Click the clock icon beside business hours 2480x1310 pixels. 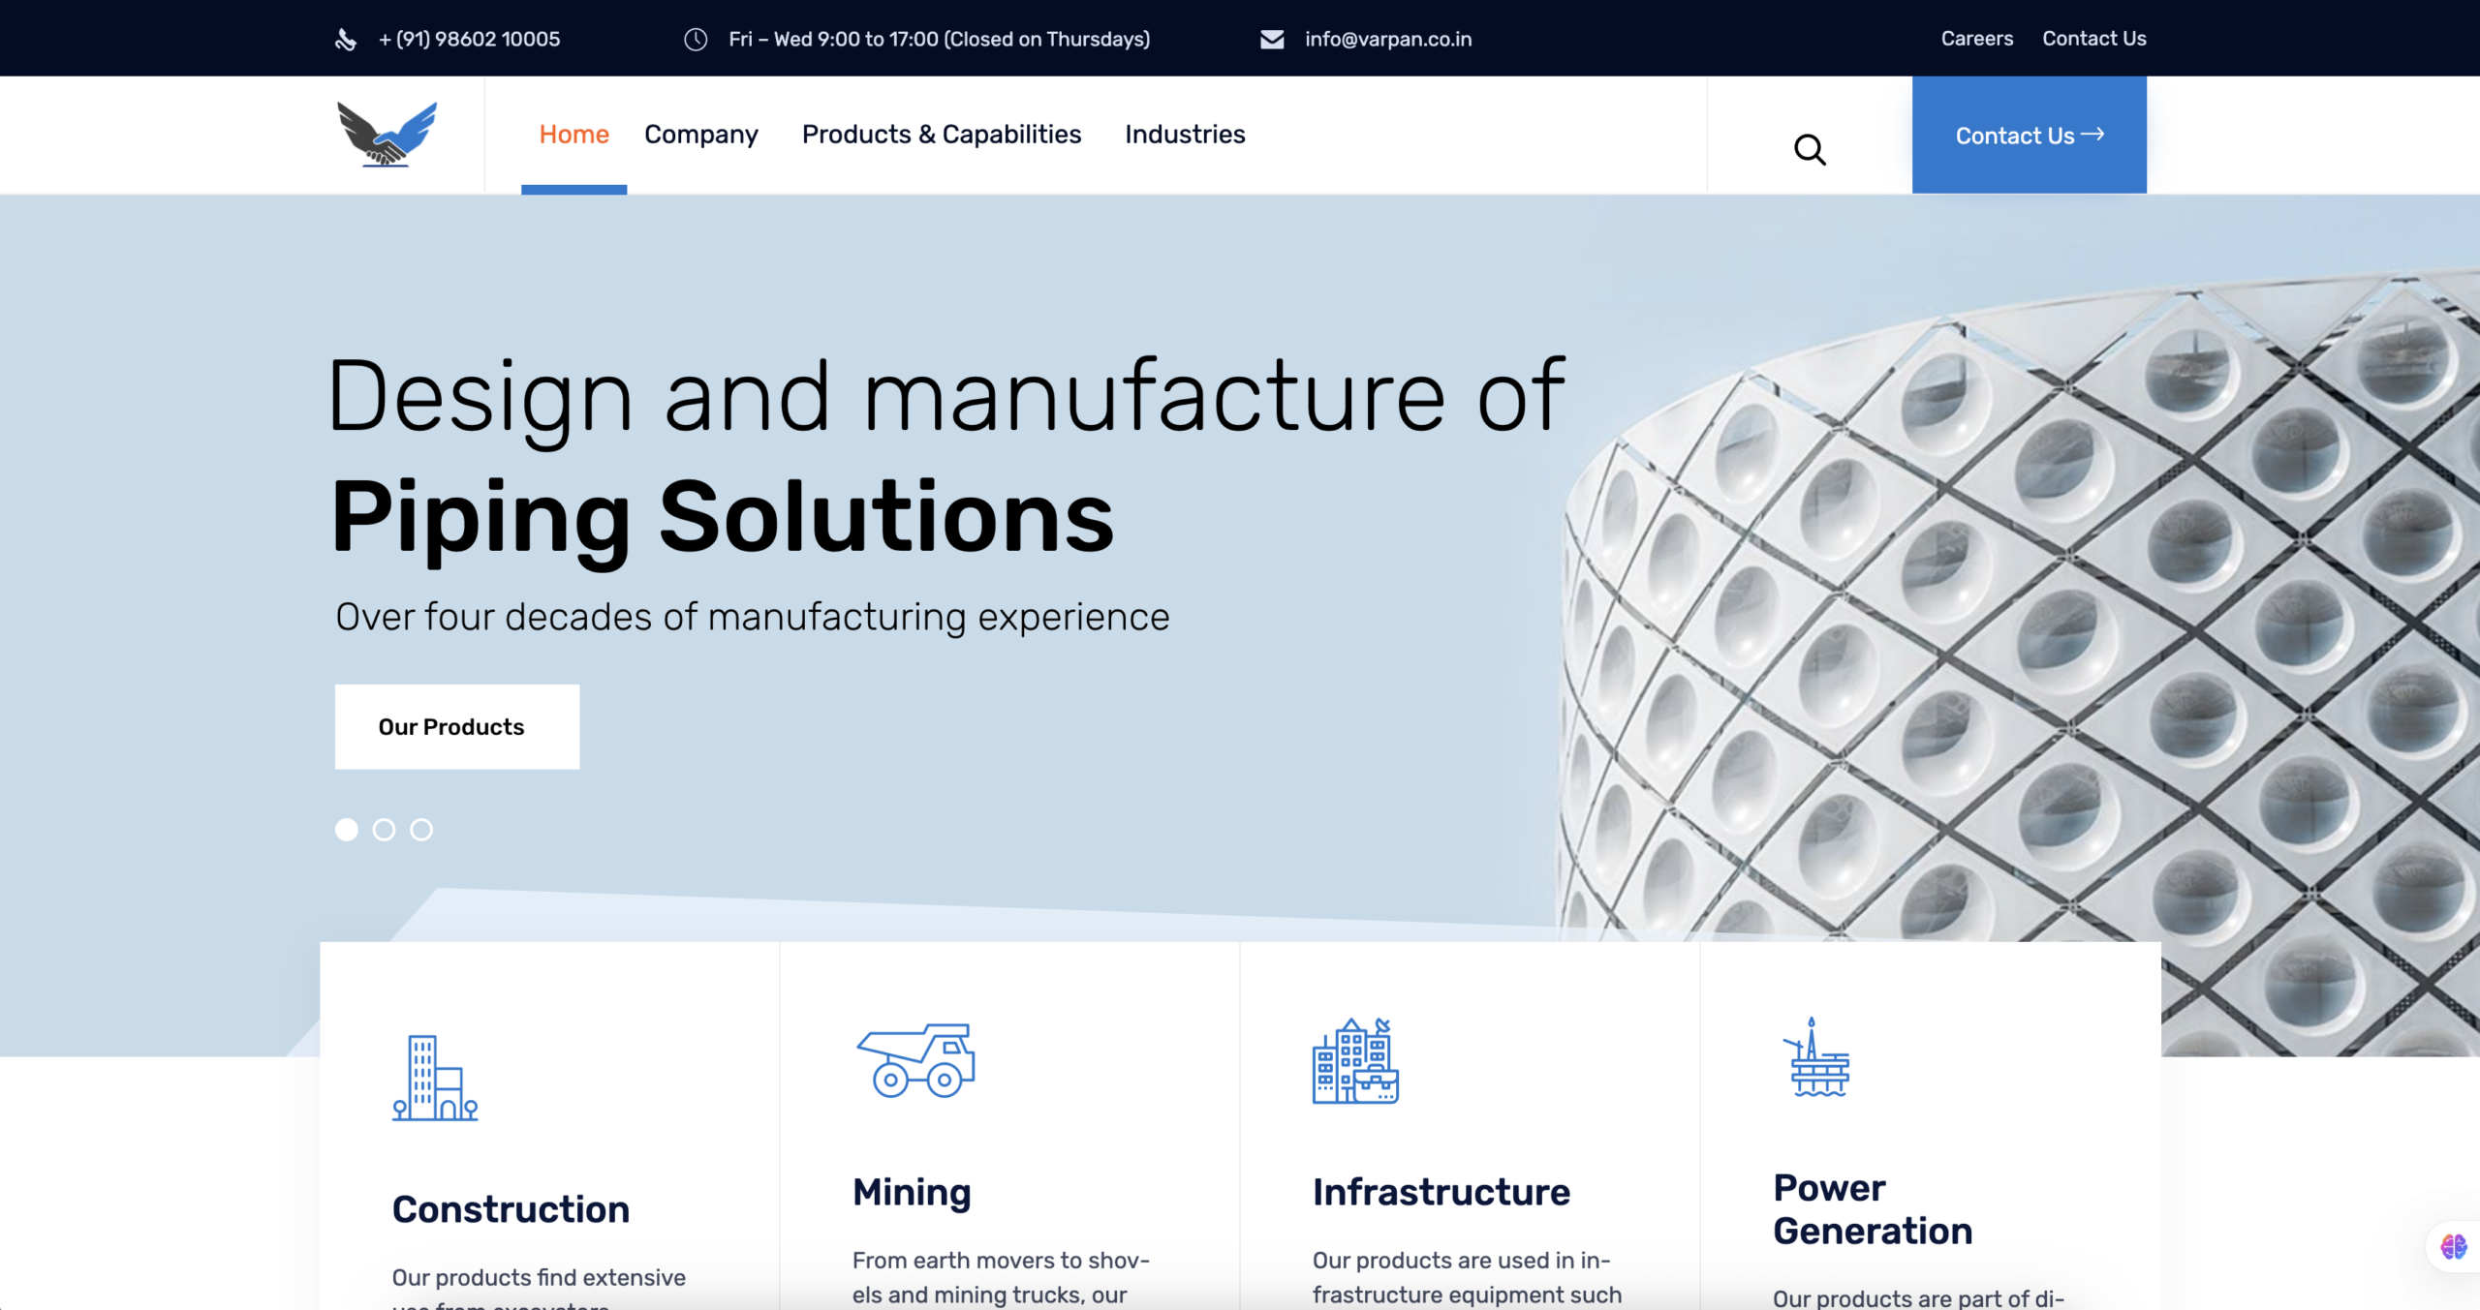point(696,40)
